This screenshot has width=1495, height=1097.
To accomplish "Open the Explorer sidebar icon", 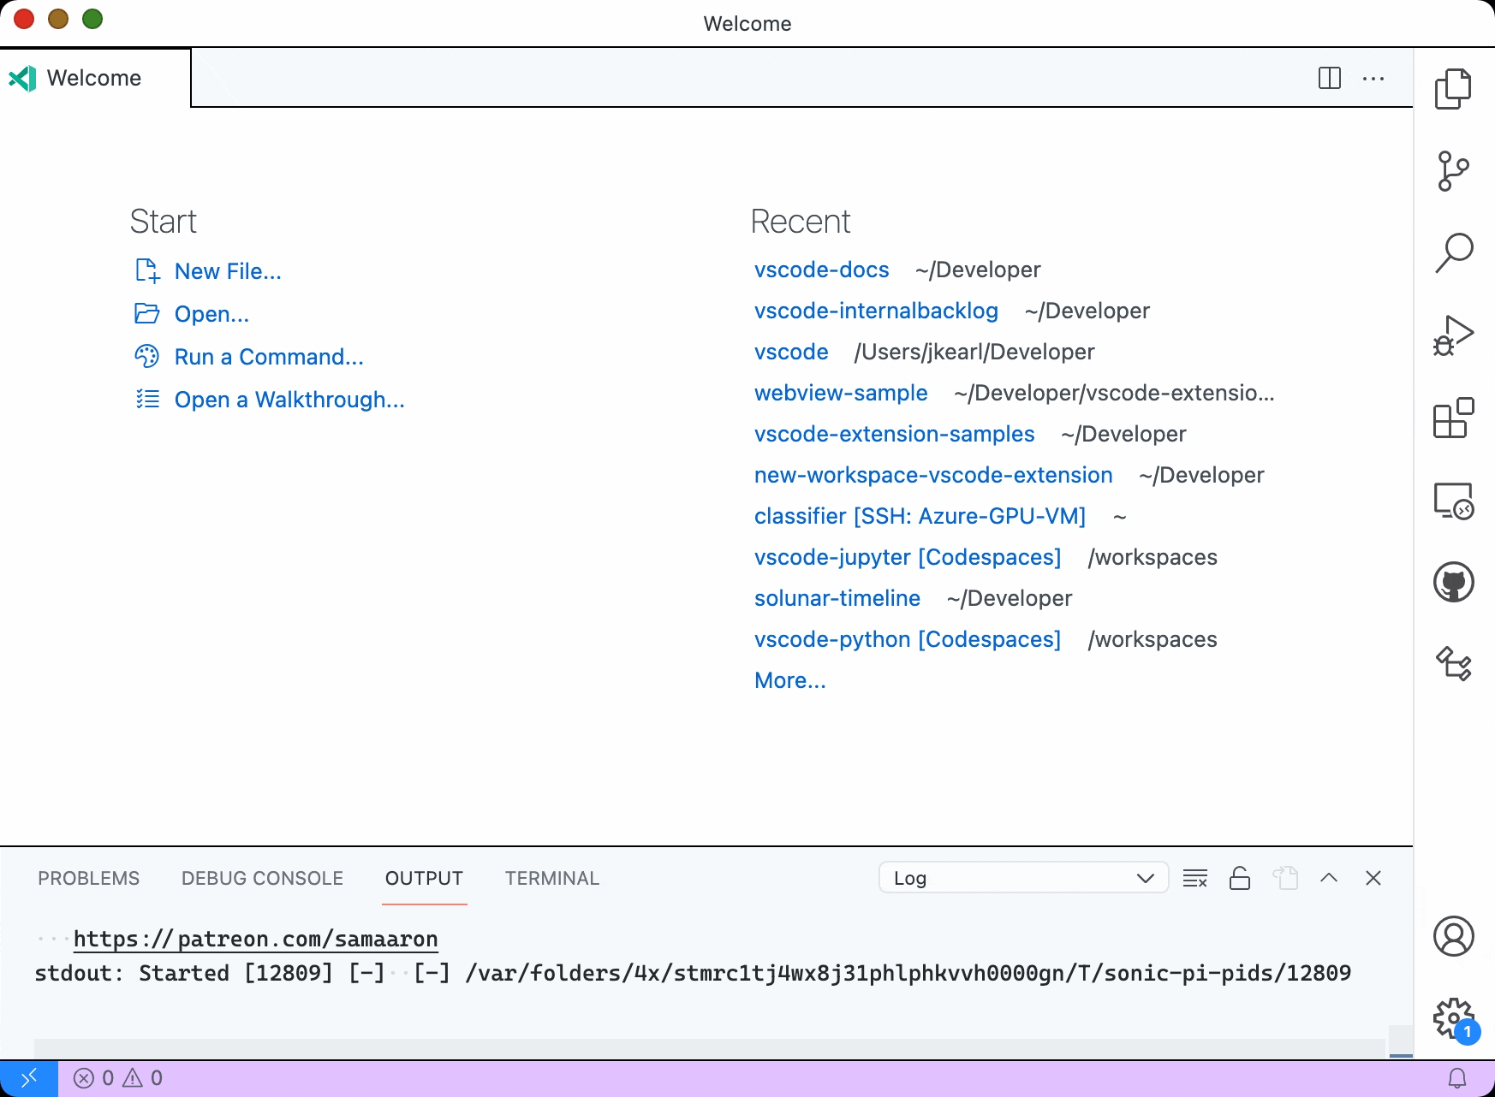I will [x=1453, y=88].
